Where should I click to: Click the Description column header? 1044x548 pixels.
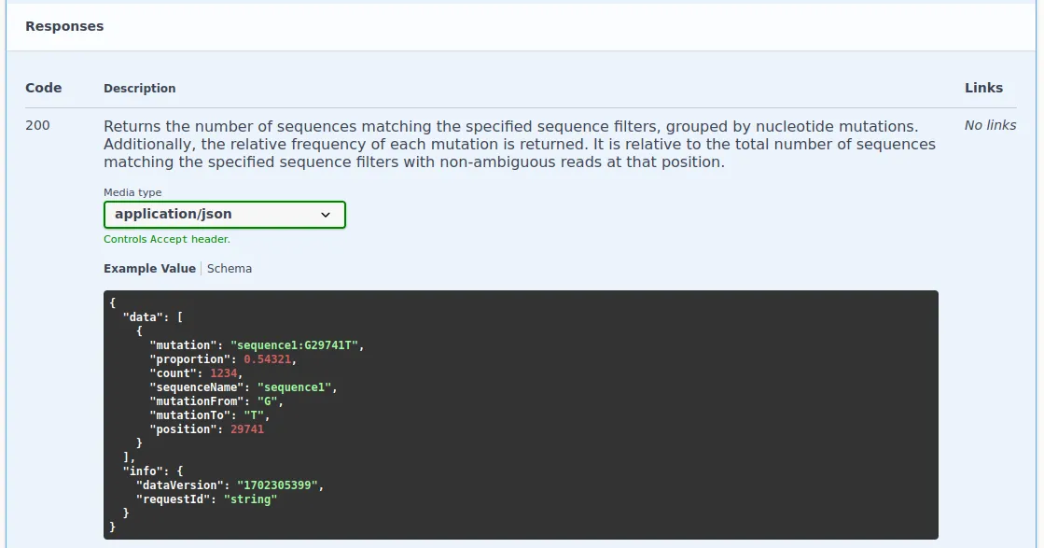(139, 89)
